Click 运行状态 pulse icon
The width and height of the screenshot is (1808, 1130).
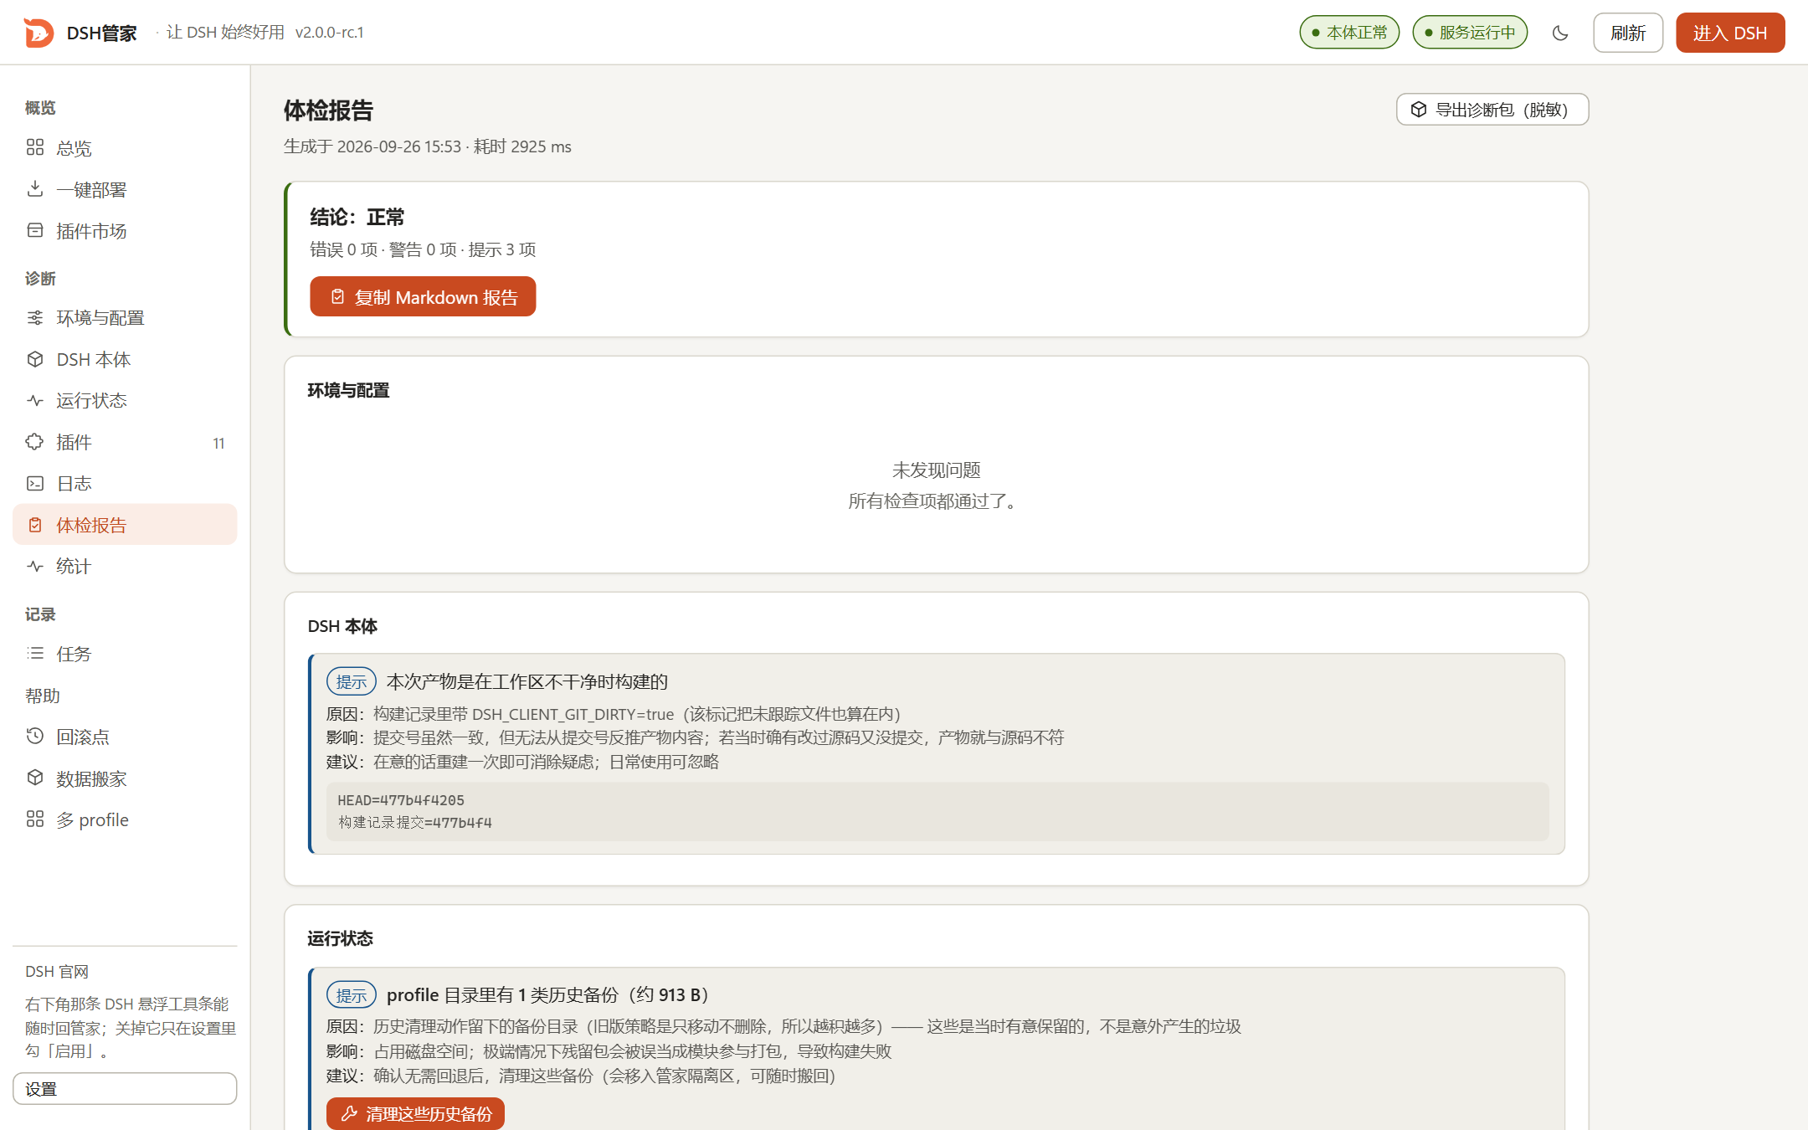pyautogui.click(x=35, y=400)
